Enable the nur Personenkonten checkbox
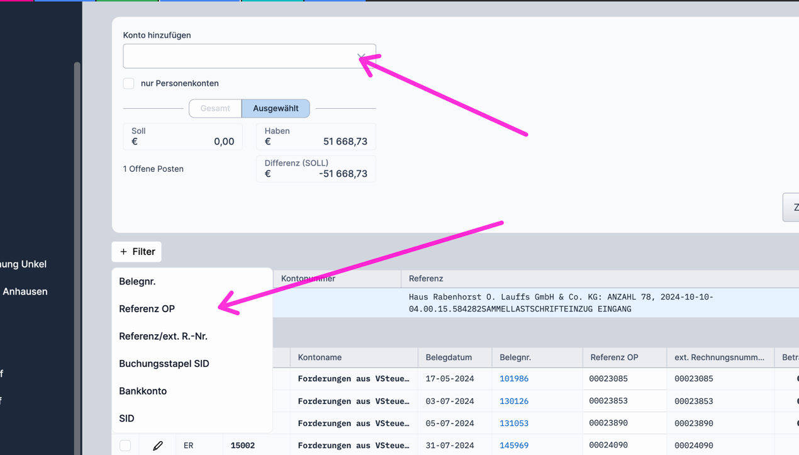The height and width of the screenshot is (455, 799). tap(129, 83)
